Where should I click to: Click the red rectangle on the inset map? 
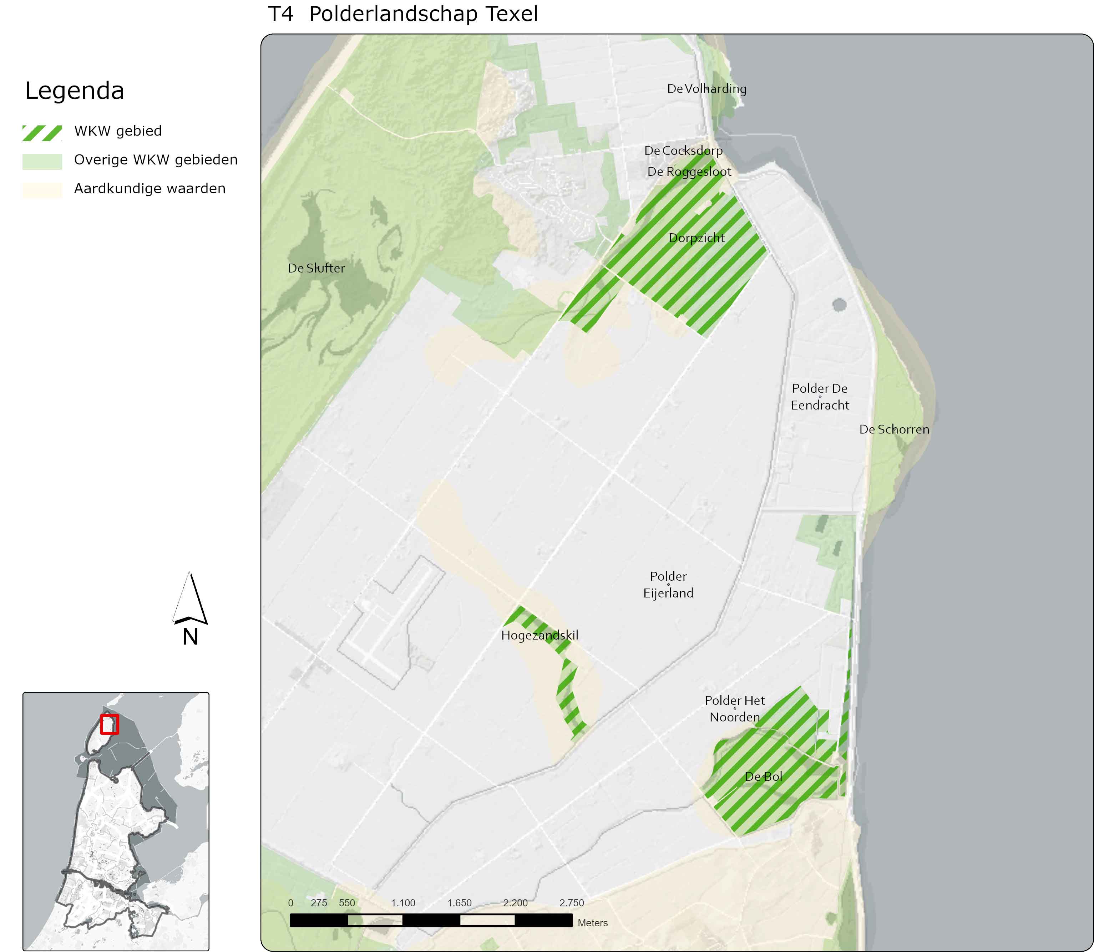pos(110,724)
